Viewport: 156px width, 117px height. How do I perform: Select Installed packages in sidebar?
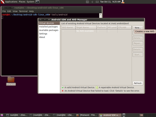[x=48, y=27]
